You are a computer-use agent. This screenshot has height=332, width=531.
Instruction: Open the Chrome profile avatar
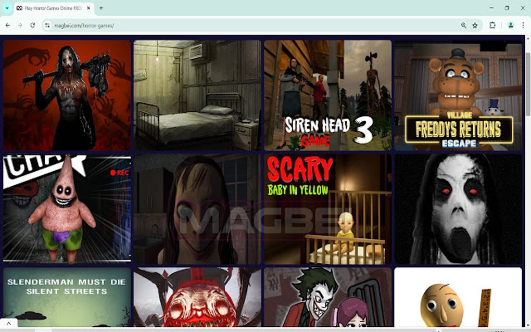[511, 25]
